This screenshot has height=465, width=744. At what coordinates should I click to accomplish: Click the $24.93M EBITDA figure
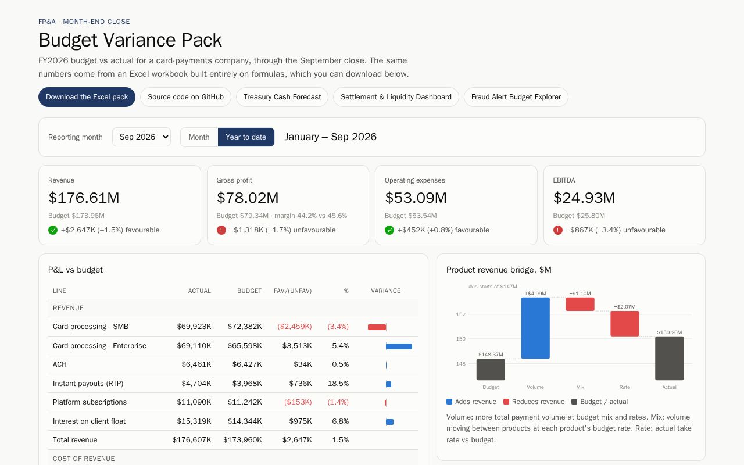point(584,198)
